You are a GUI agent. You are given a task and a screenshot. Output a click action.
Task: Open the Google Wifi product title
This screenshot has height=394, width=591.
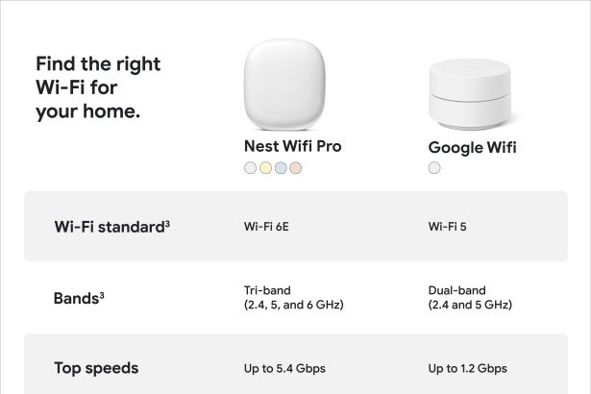click(x=472, y=148)
